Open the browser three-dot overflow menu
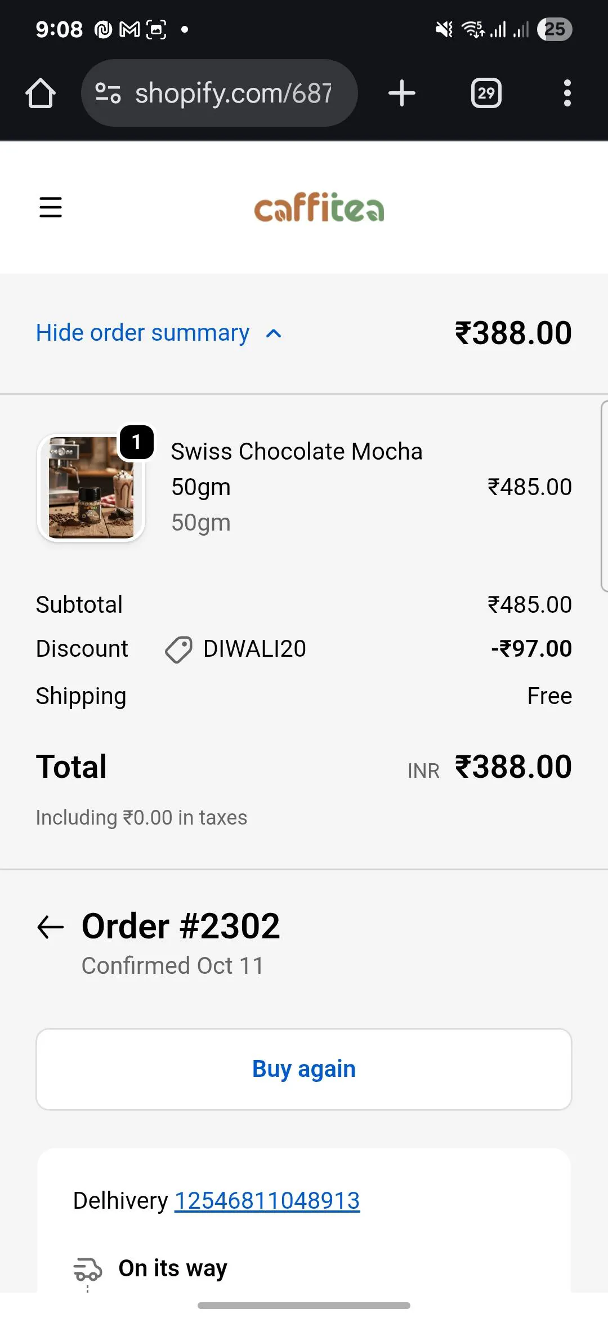 pyautogui.click(x=567, y=93)
